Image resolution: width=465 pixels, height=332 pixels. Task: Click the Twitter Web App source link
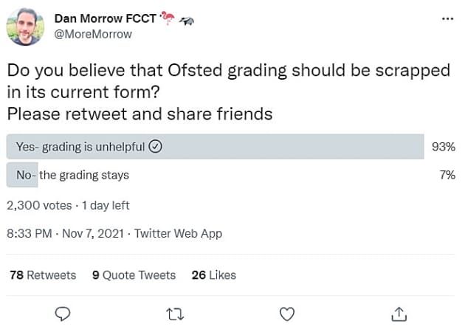tap(178, 233)
